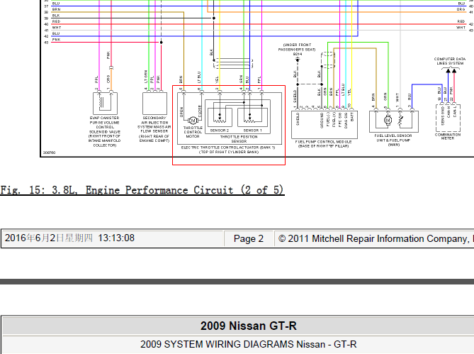Image resolution: width=474 pixels, height=354 pixels.
Task: Click the throttle control motor symbol
Action: click(x=193, y=121)
